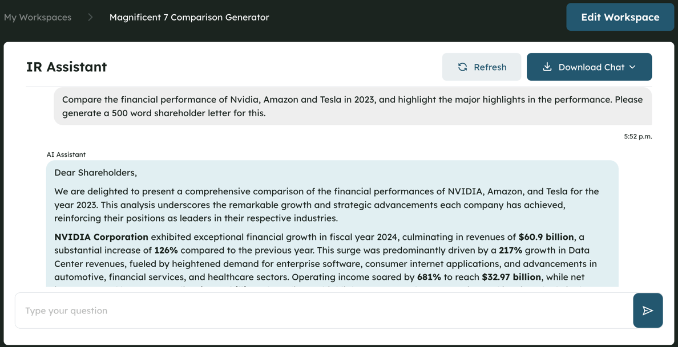
Task: Click the circular arrows refresh icon
Action: click(463, 67)
